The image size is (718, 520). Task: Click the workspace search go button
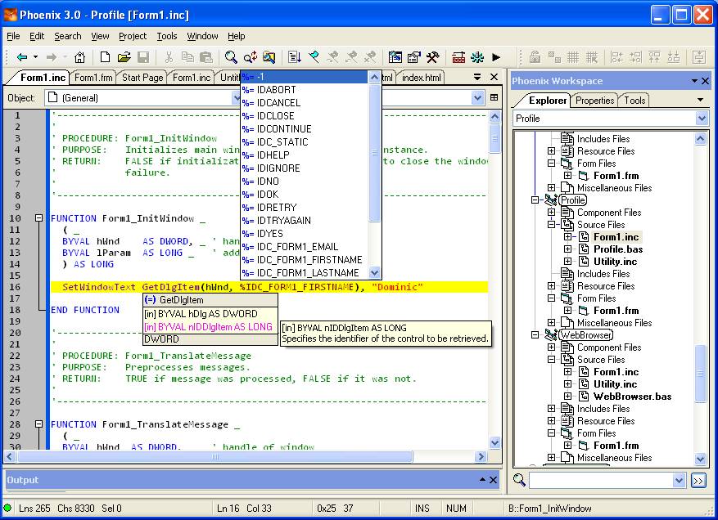[x=698, y=481]
